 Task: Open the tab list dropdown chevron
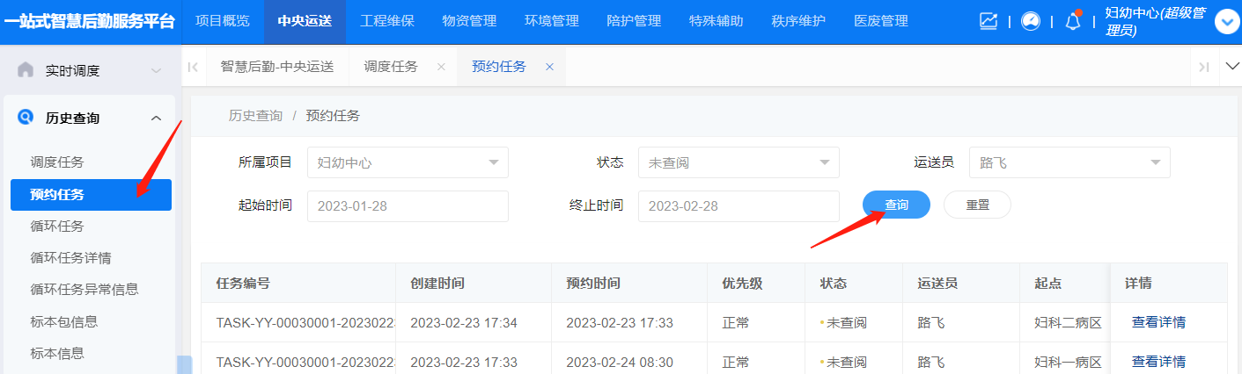click(x=1231, y=67)
